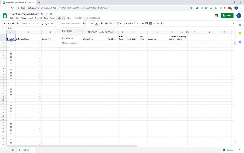The image size is (244, 153).
Task: Toggle strikethrough formatting
Action: coord(92,23)
